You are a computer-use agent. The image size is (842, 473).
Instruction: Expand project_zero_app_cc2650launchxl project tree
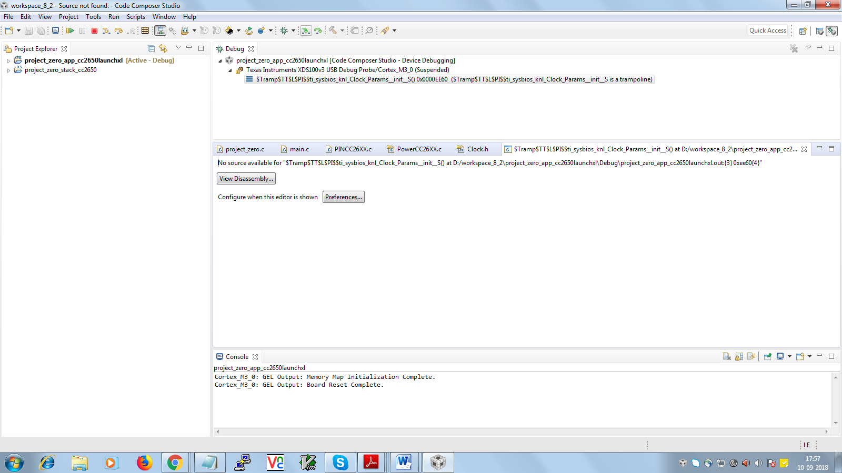pyautogui.click(x=8, y=61)
